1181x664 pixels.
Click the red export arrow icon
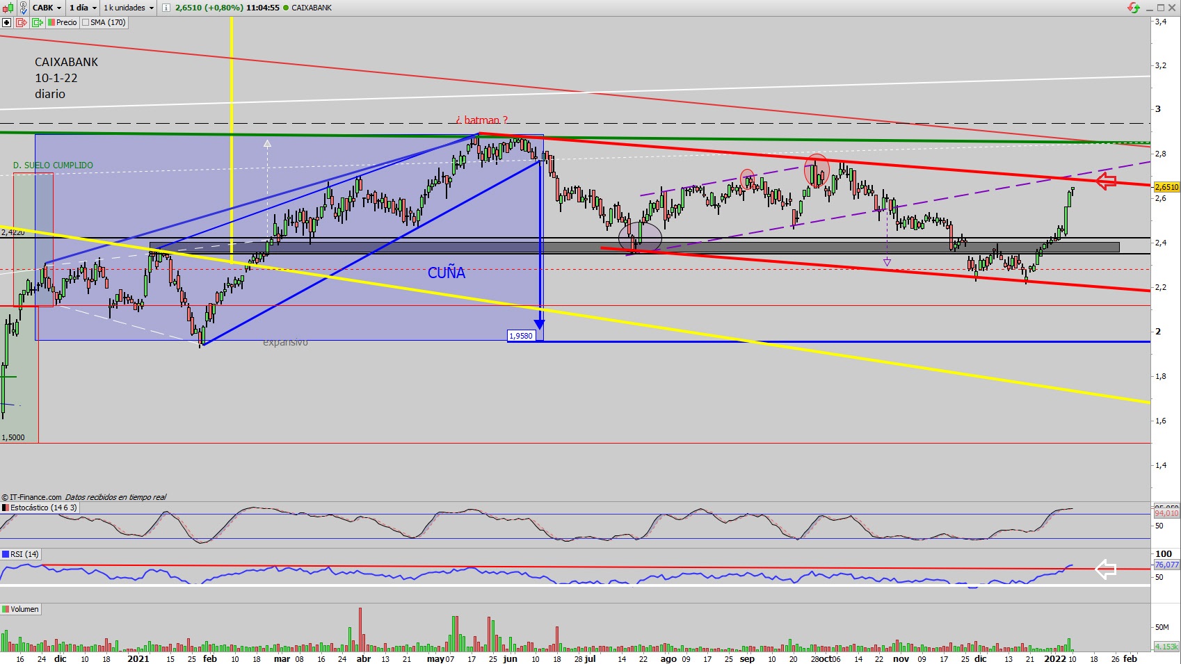pos(22,22)
